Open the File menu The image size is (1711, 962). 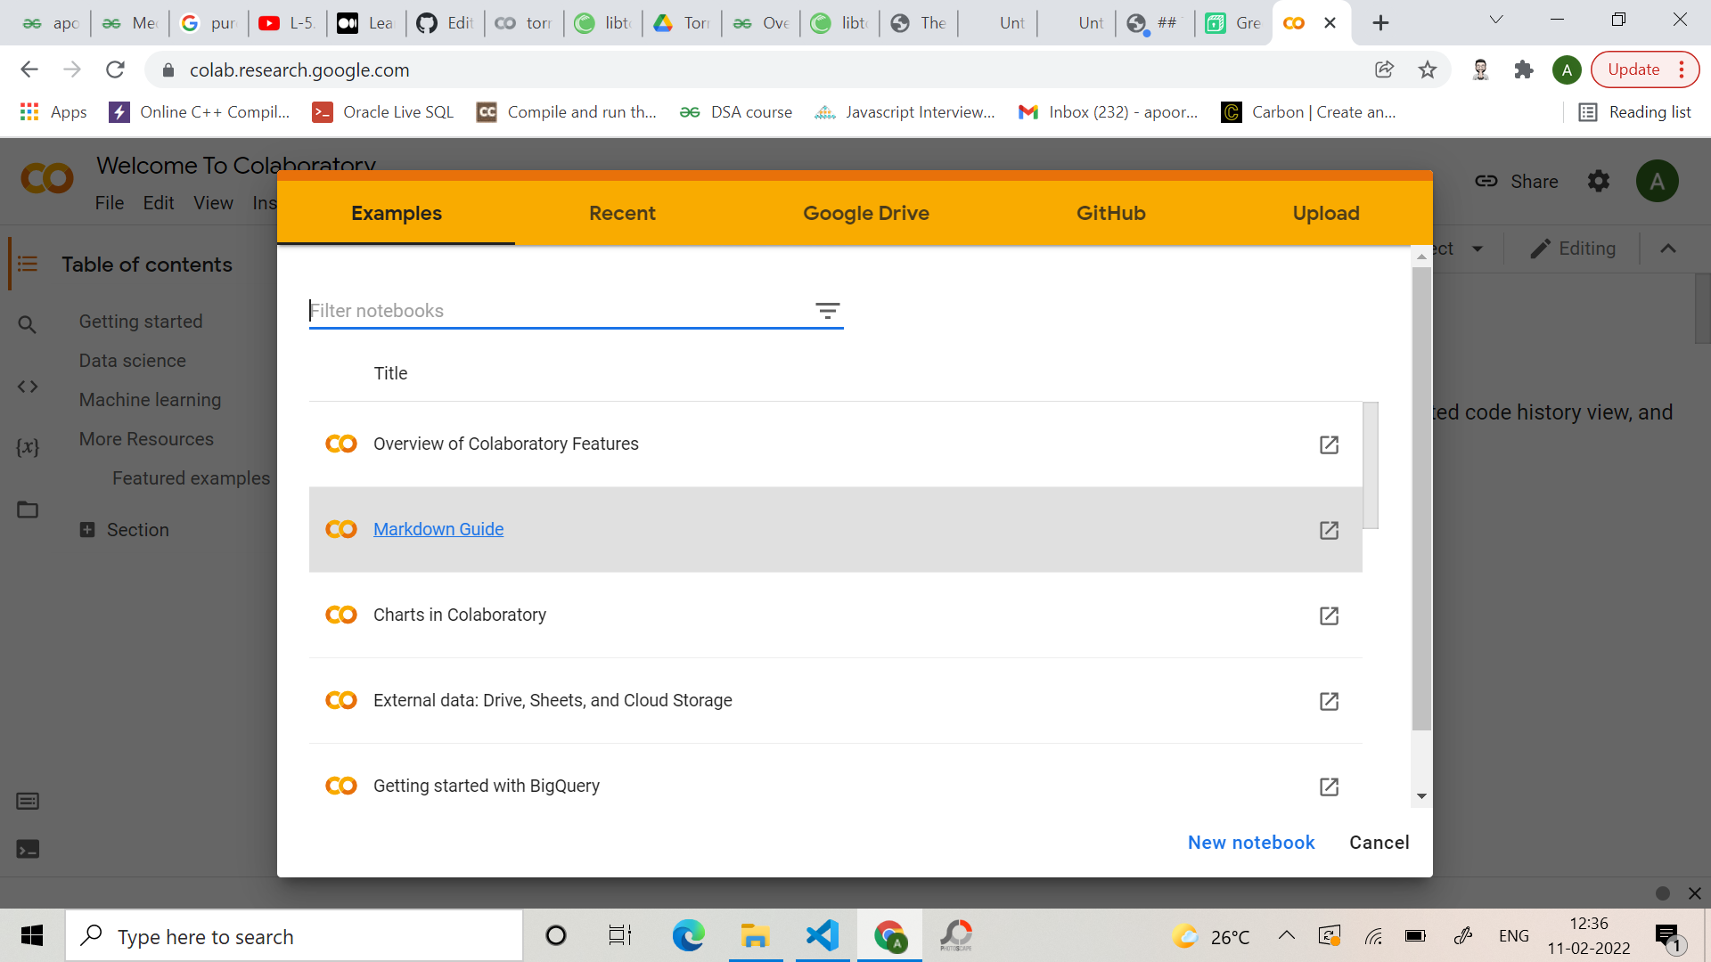110,203
